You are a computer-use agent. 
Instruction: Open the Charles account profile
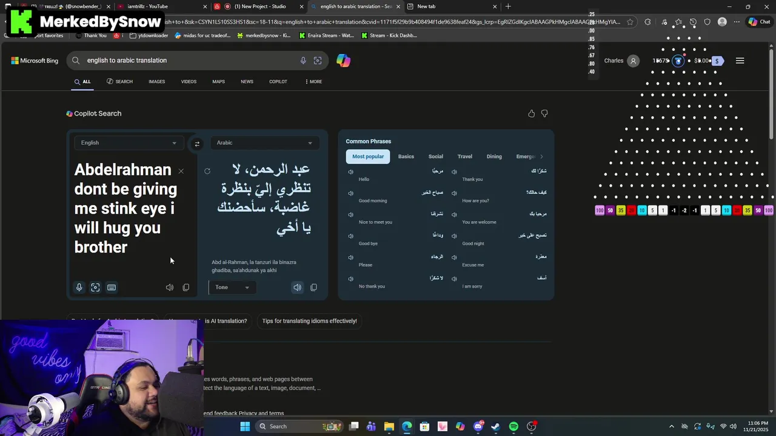pos(621,61)
